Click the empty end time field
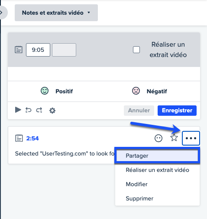Screen dimensions: 207x219 (x=64, y=50)
